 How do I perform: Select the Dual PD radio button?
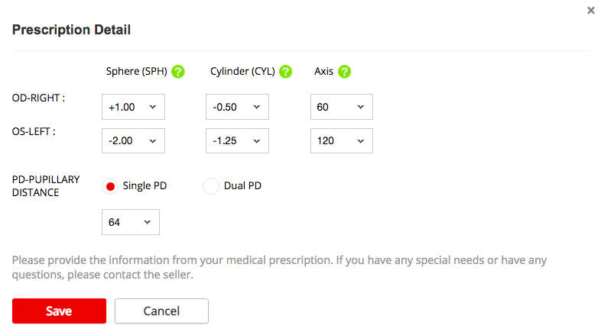[211, 186]
